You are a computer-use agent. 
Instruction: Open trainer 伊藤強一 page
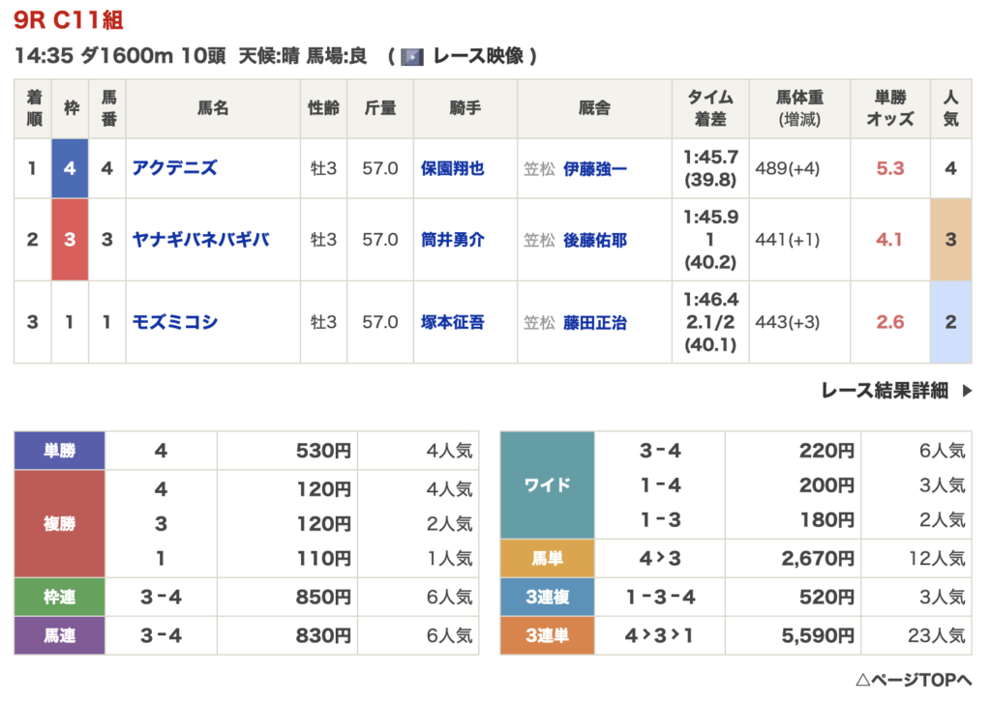[x=594, y=169]
